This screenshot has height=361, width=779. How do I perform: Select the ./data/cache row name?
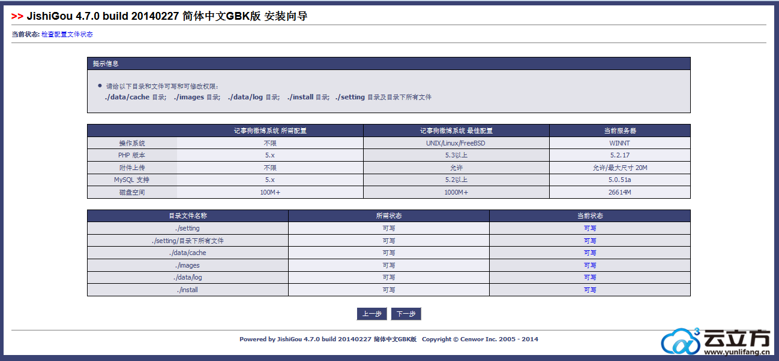click(188, 253)
